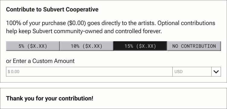Screen dimensions: 227x109
Task: Choose the 10% ($X.XX) contribution option
Action: (86, 46)
